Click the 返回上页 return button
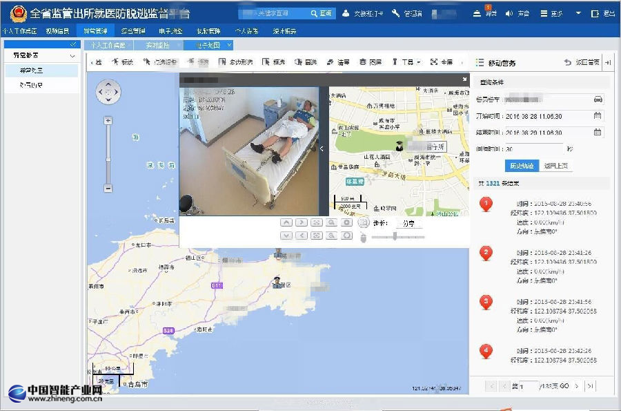This screenshot has height=411, width=621. pos(557,166)
